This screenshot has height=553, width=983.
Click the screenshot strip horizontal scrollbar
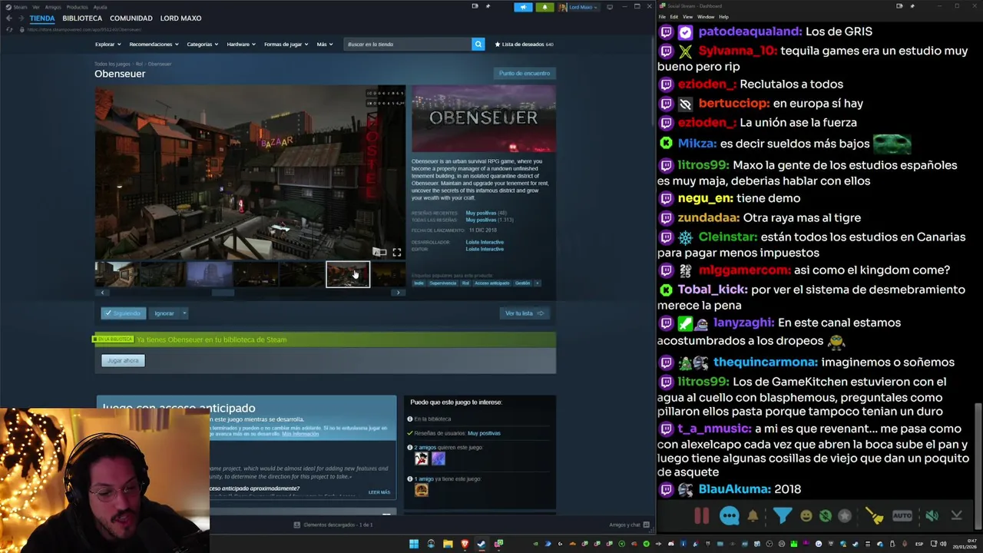(x=223, y=293)
